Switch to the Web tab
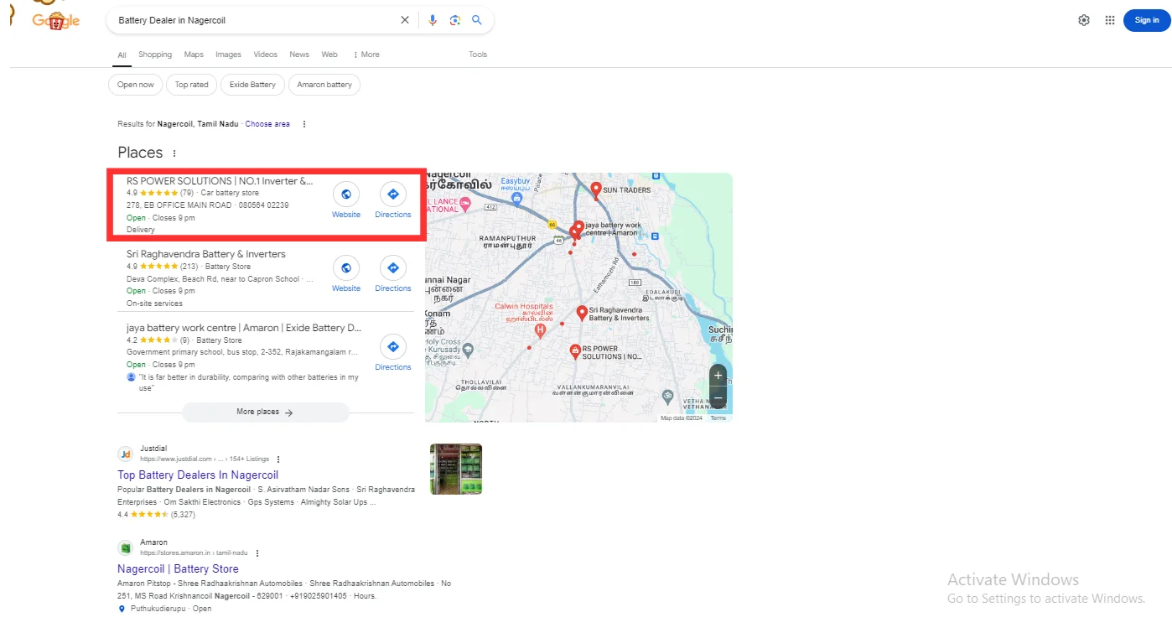Viewport: 1172px width, 633px height. pyautogui.click(x=329, y=54)
